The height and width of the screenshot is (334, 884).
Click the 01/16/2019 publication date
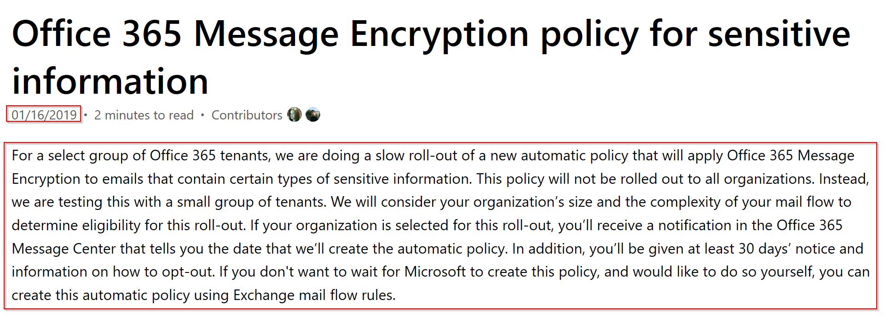pyautogui.click(x=44, y=115)
